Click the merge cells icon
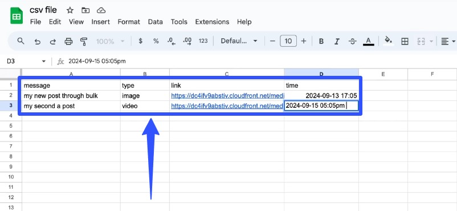457x211 pixels. [x=421, y=41]
